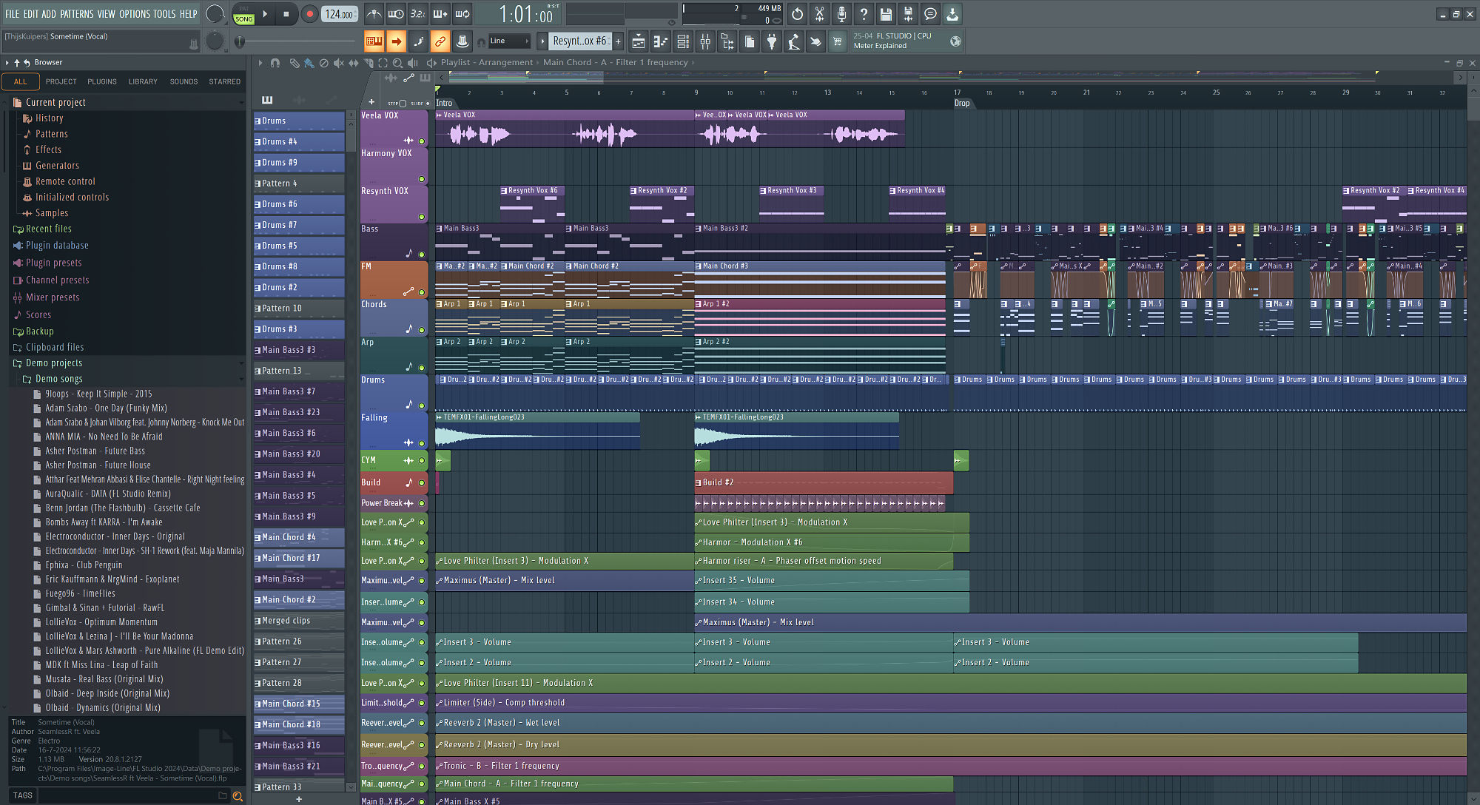
Task: Open the Piano roll window
Action: tap(661, 42)
